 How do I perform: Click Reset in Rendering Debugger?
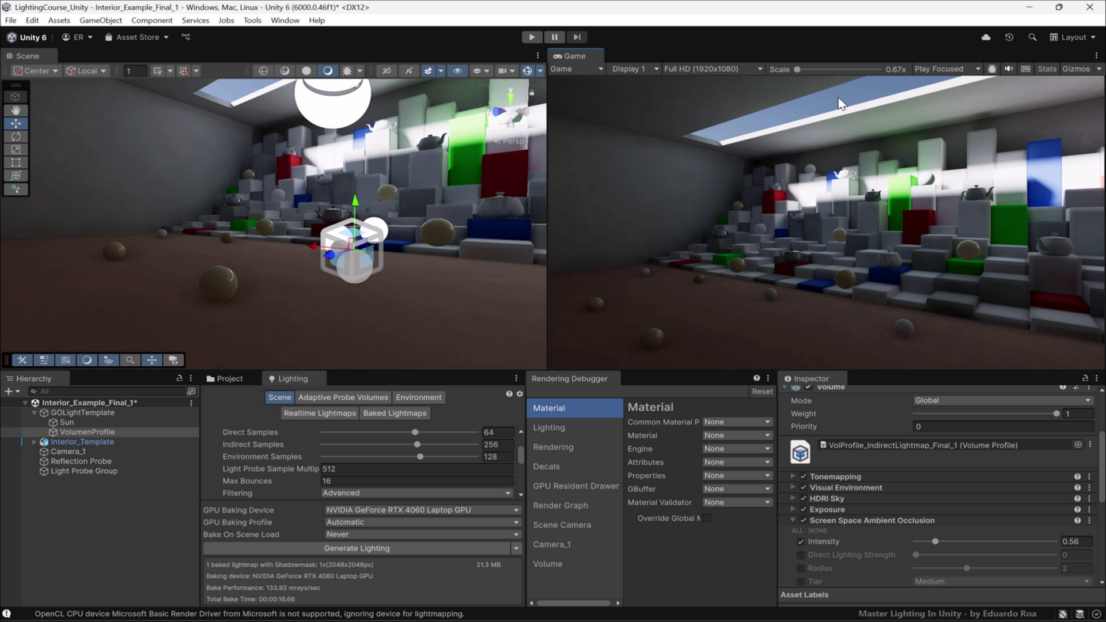point(762,392)
